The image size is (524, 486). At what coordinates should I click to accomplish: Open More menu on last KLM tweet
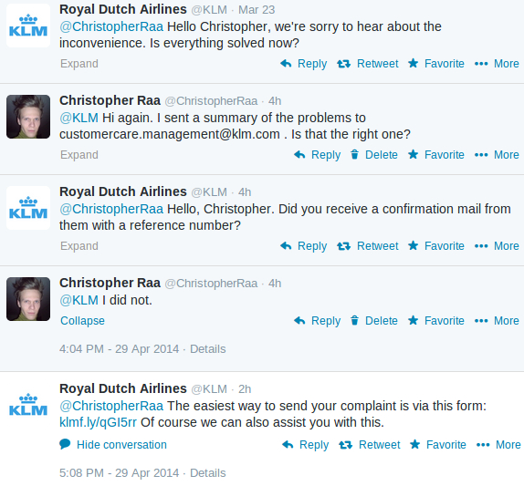point(498,445)
